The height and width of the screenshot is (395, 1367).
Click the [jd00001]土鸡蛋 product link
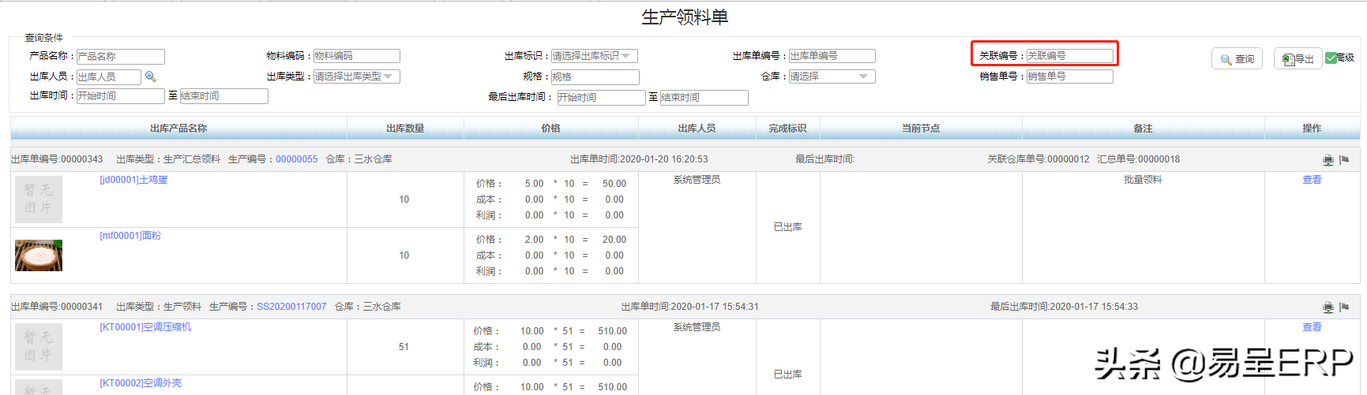click(133, 180)
